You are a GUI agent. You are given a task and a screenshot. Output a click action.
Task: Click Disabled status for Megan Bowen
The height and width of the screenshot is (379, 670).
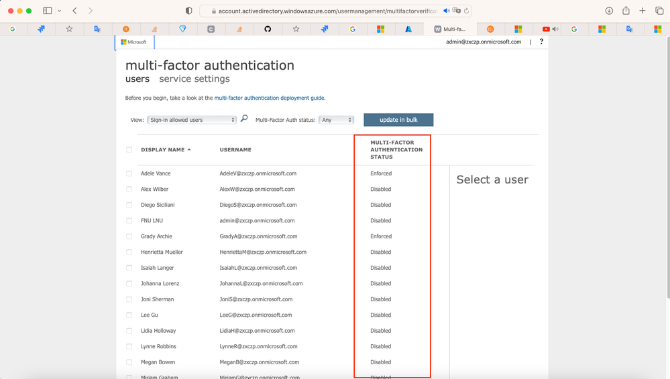[381, 362]
